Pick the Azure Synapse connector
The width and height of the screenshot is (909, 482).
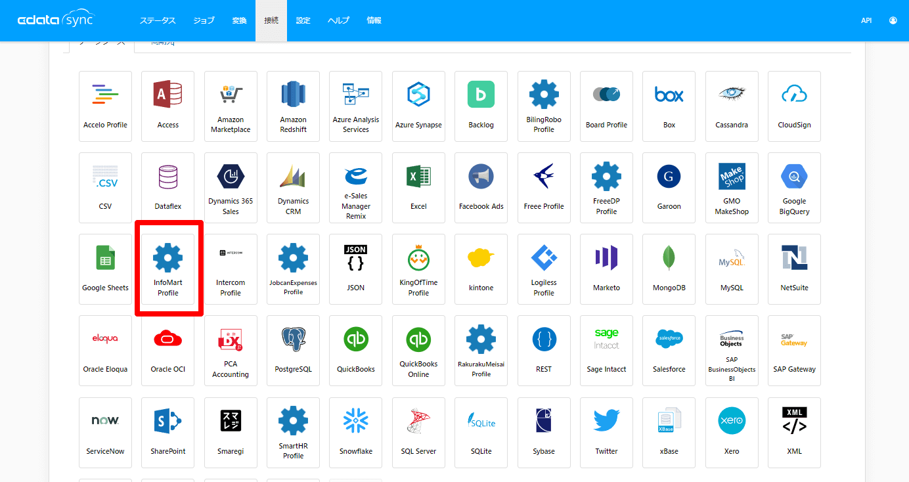tap(418, 106)
